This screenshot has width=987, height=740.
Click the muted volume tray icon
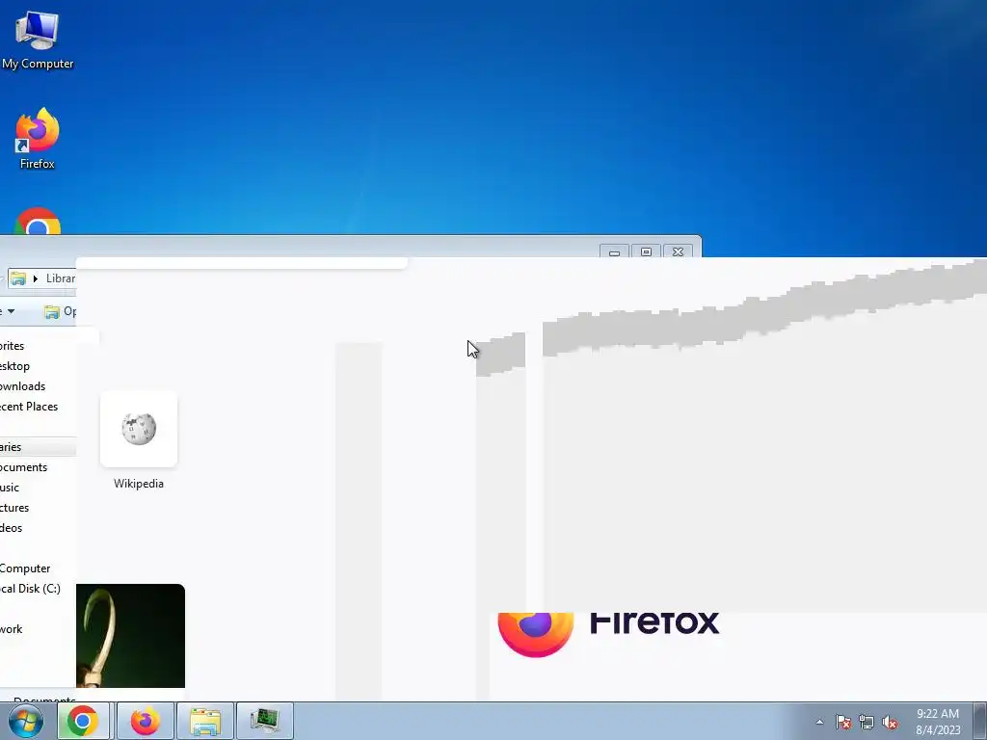(890, 722)
